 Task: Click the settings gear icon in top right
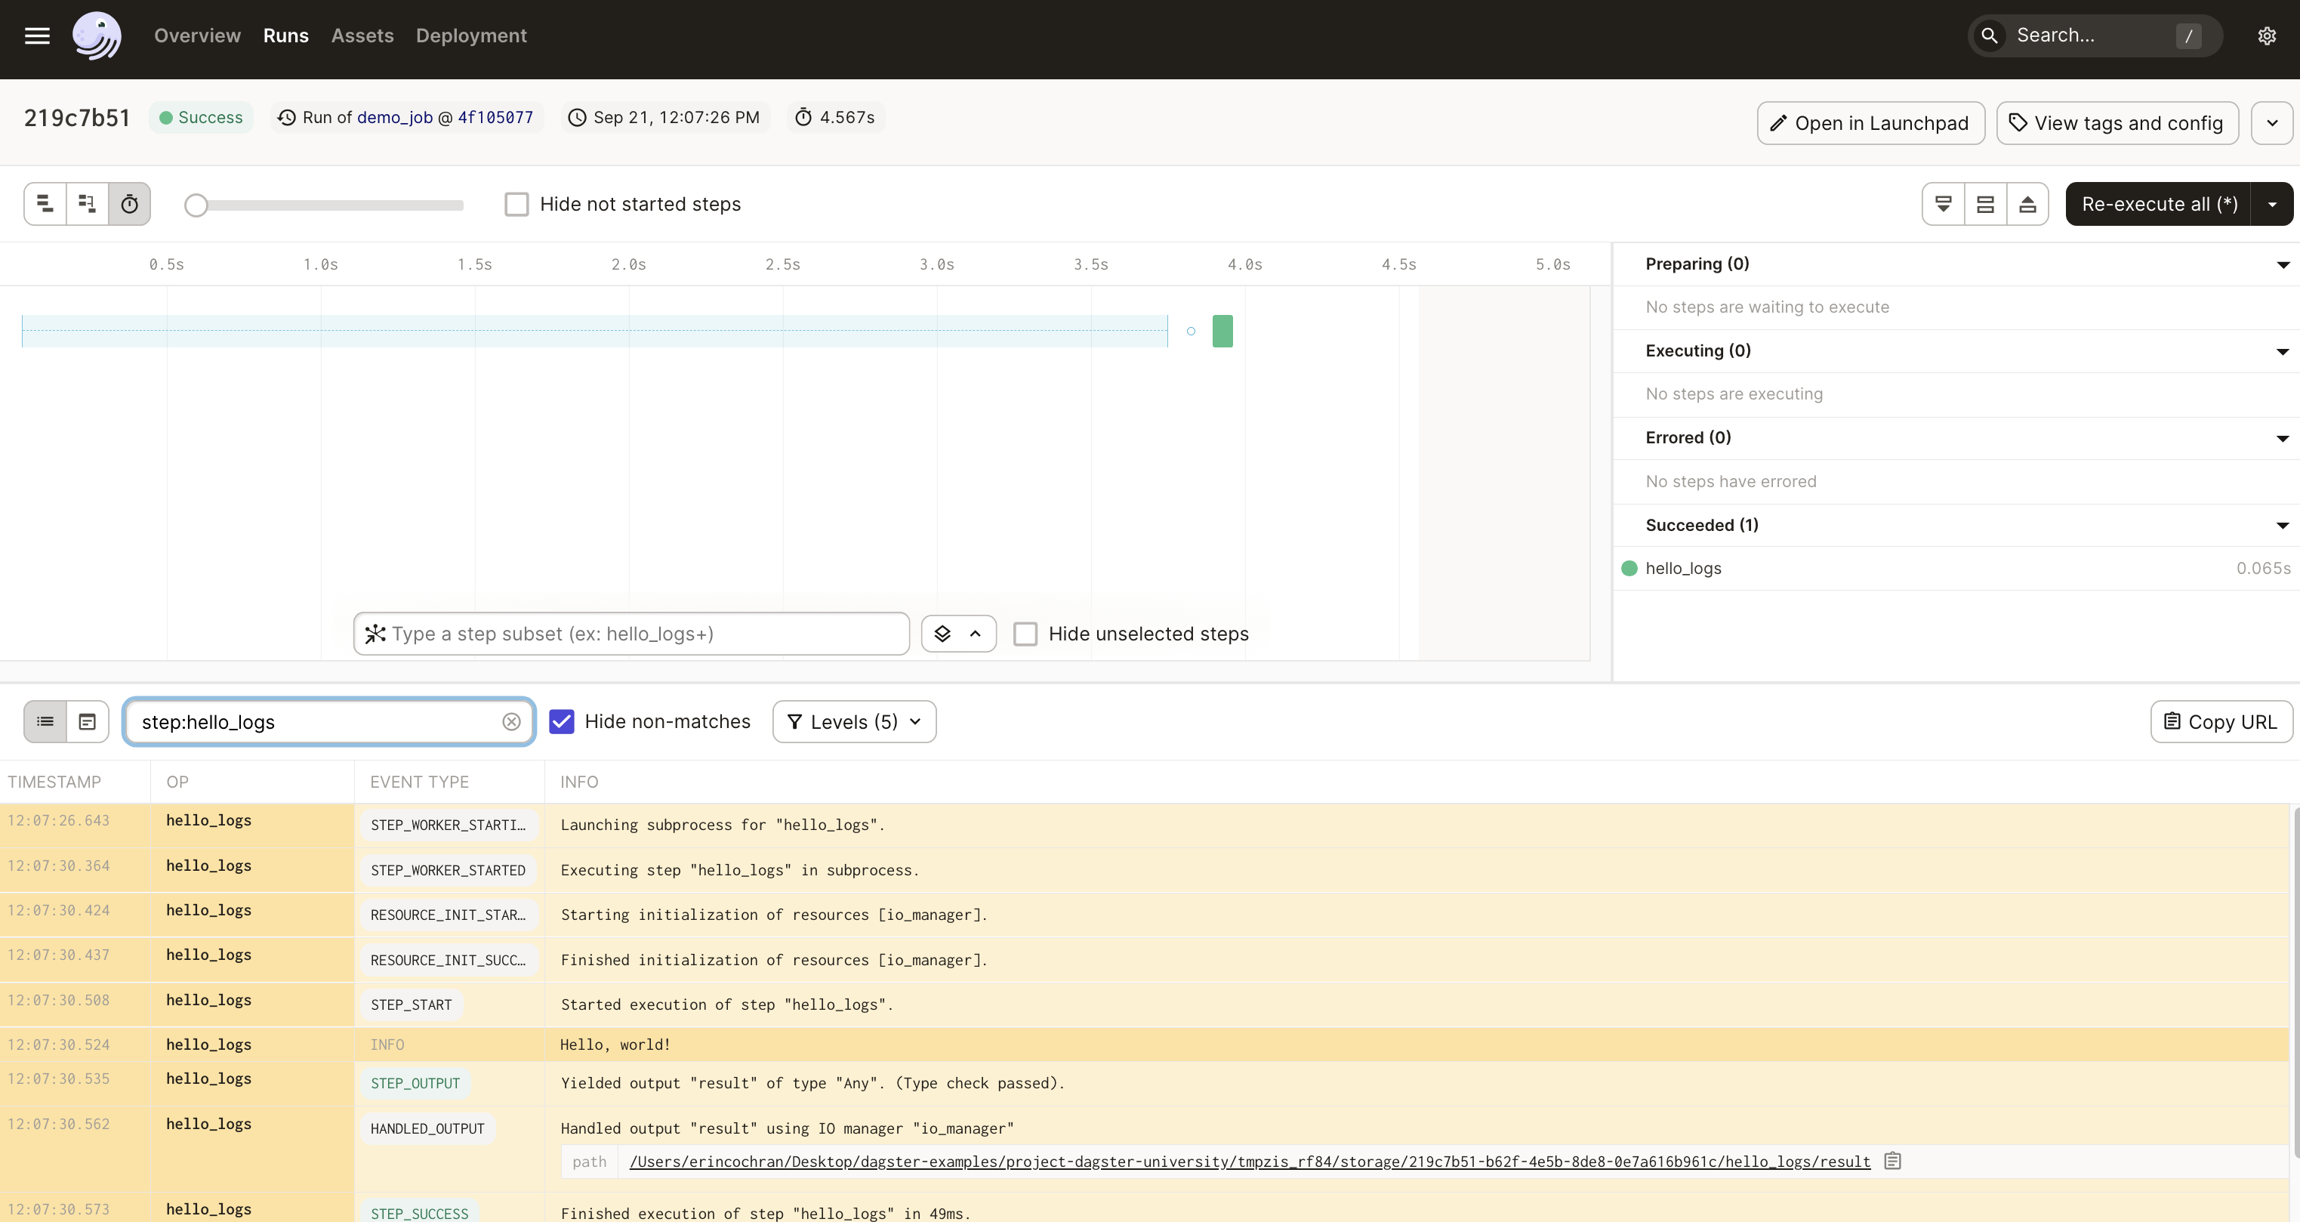(x=2268, y=35)
